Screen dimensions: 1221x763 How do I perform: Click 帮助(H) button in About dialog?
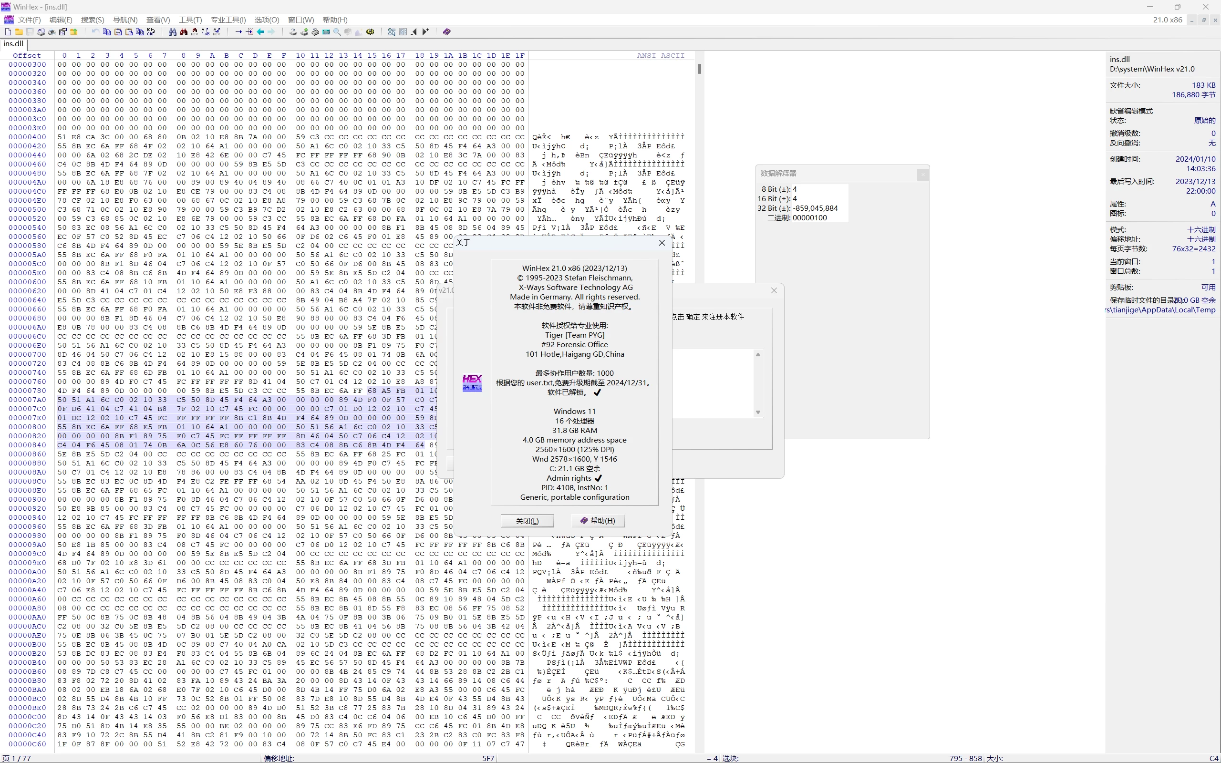(x=597, y=521)
